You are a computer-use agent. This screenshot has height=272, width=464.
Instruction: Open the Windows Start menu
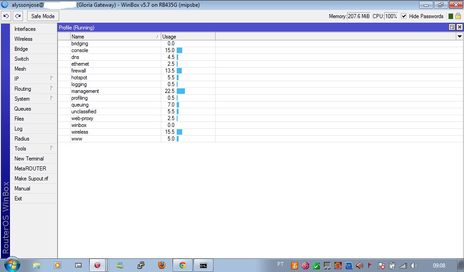pos(12,265)
